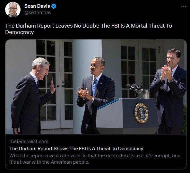Screen dimensions: 190x173
Task: Open the Sean Davis display name
Action: coord(37,6)
